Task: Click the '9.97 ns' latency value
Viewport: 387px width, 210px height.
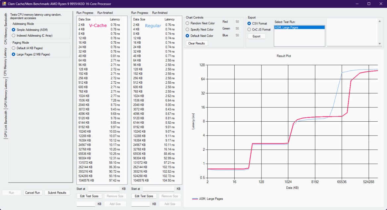Action: (115, 127)
